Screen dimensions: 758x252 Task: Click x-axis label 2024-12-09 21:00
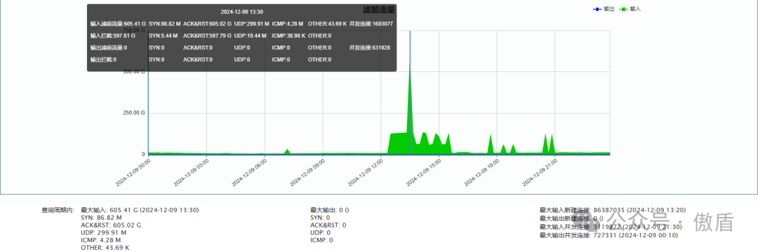point(540,172)
